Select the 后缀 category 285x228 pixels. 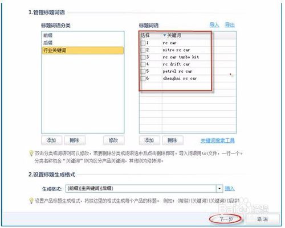(83, 43)
